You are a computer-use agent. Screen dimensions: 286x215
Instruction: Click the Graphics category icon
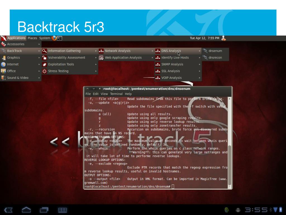pos(3,58)
